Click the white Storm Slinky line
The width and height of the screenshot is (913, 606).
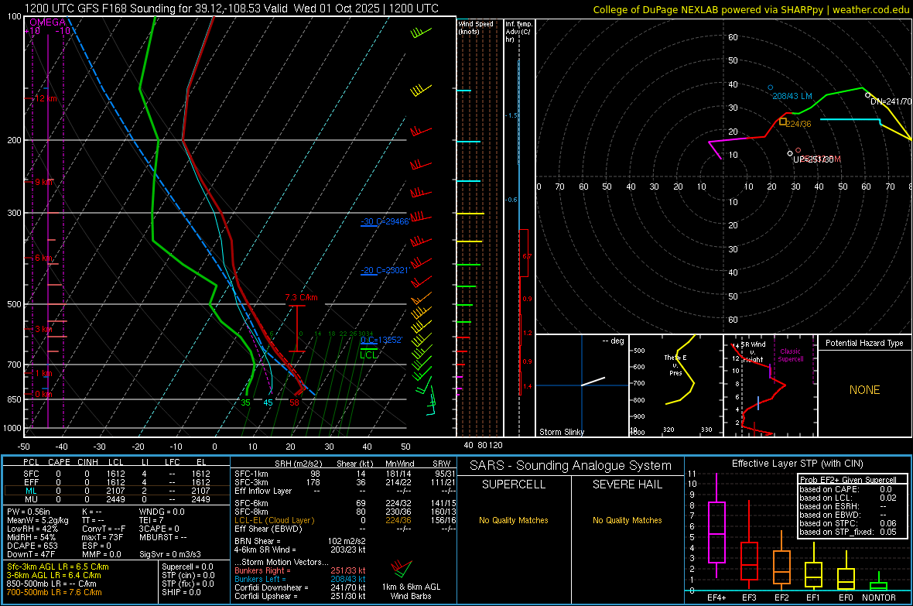(593, 381)
